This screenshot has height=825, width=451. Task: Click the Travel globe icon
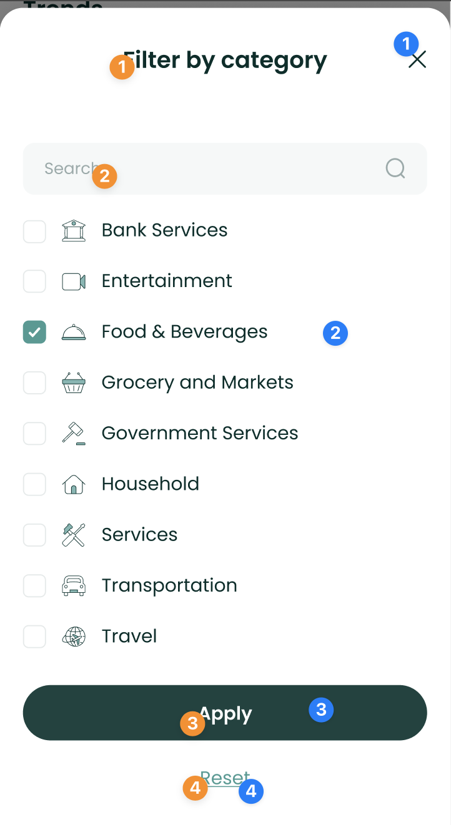point(74,637)
